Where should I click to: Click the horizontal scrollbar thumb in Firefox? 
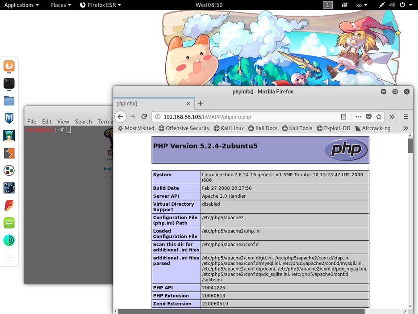click(x=241, y=311)
